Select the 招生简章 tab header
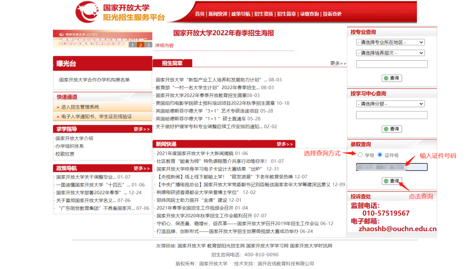The width and height of the screenshot is (476, 269). tap(172, 63)
